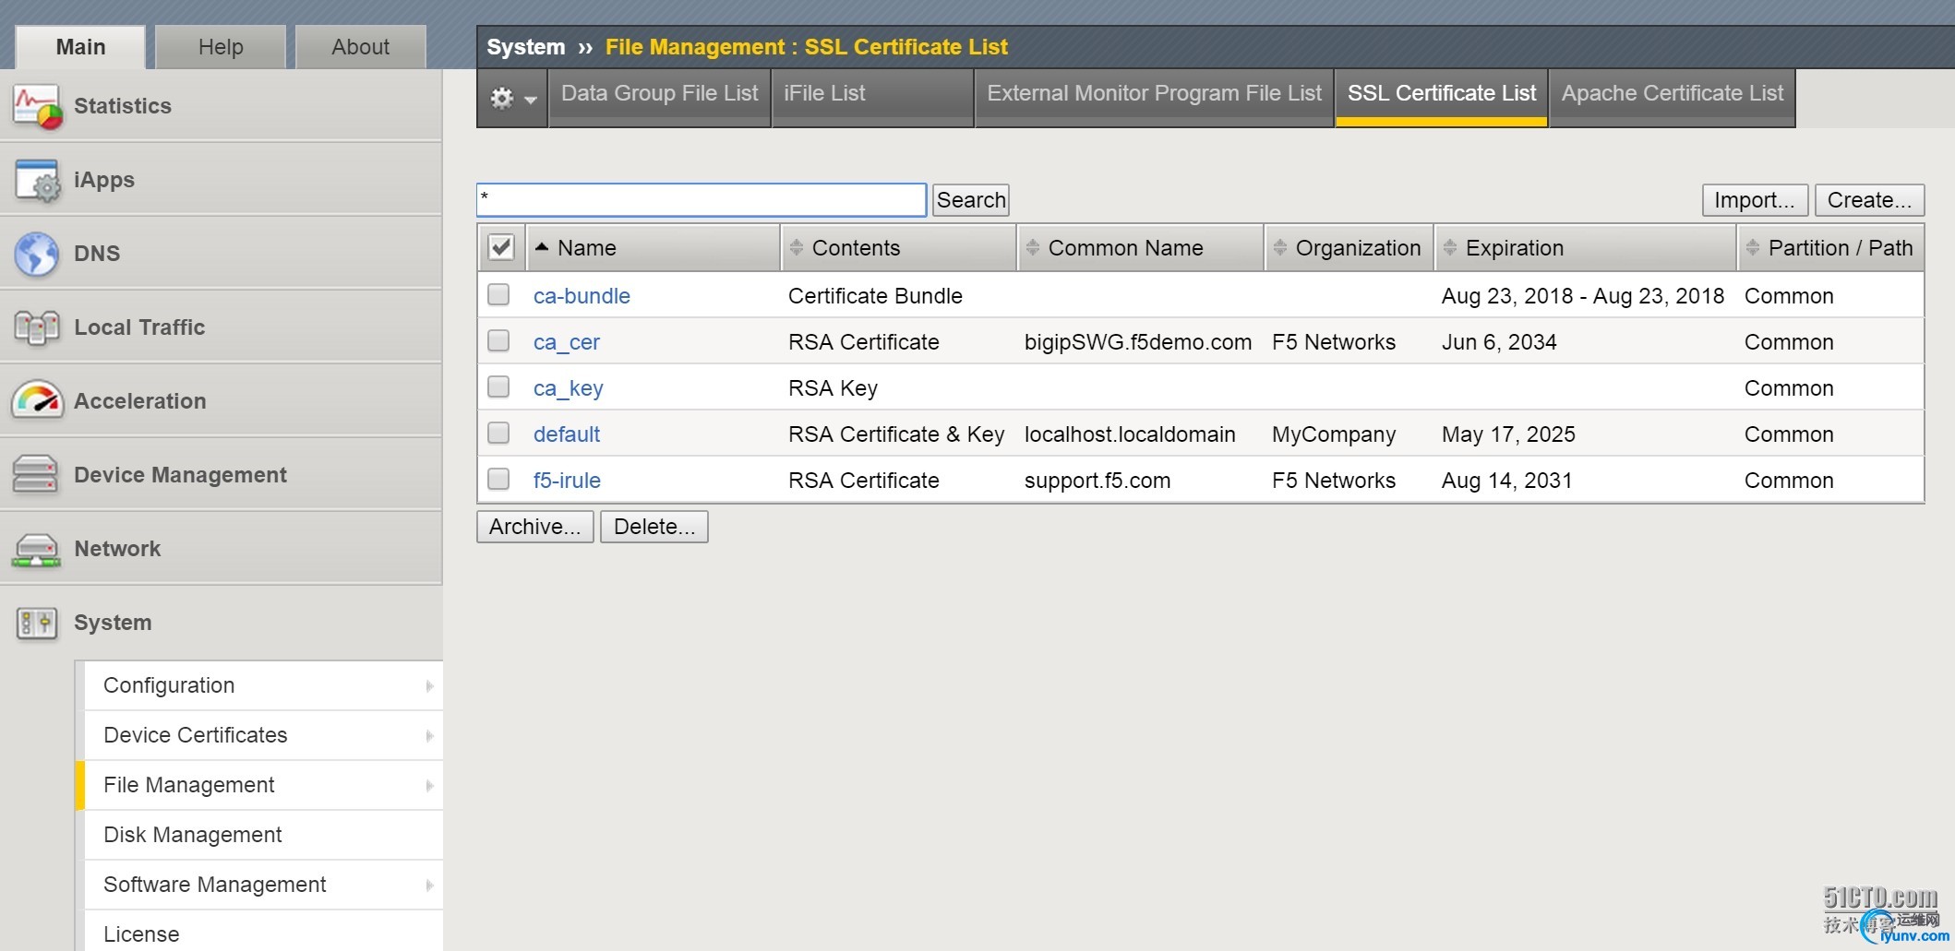Check the default row checkbox

(x=498, y=433)
